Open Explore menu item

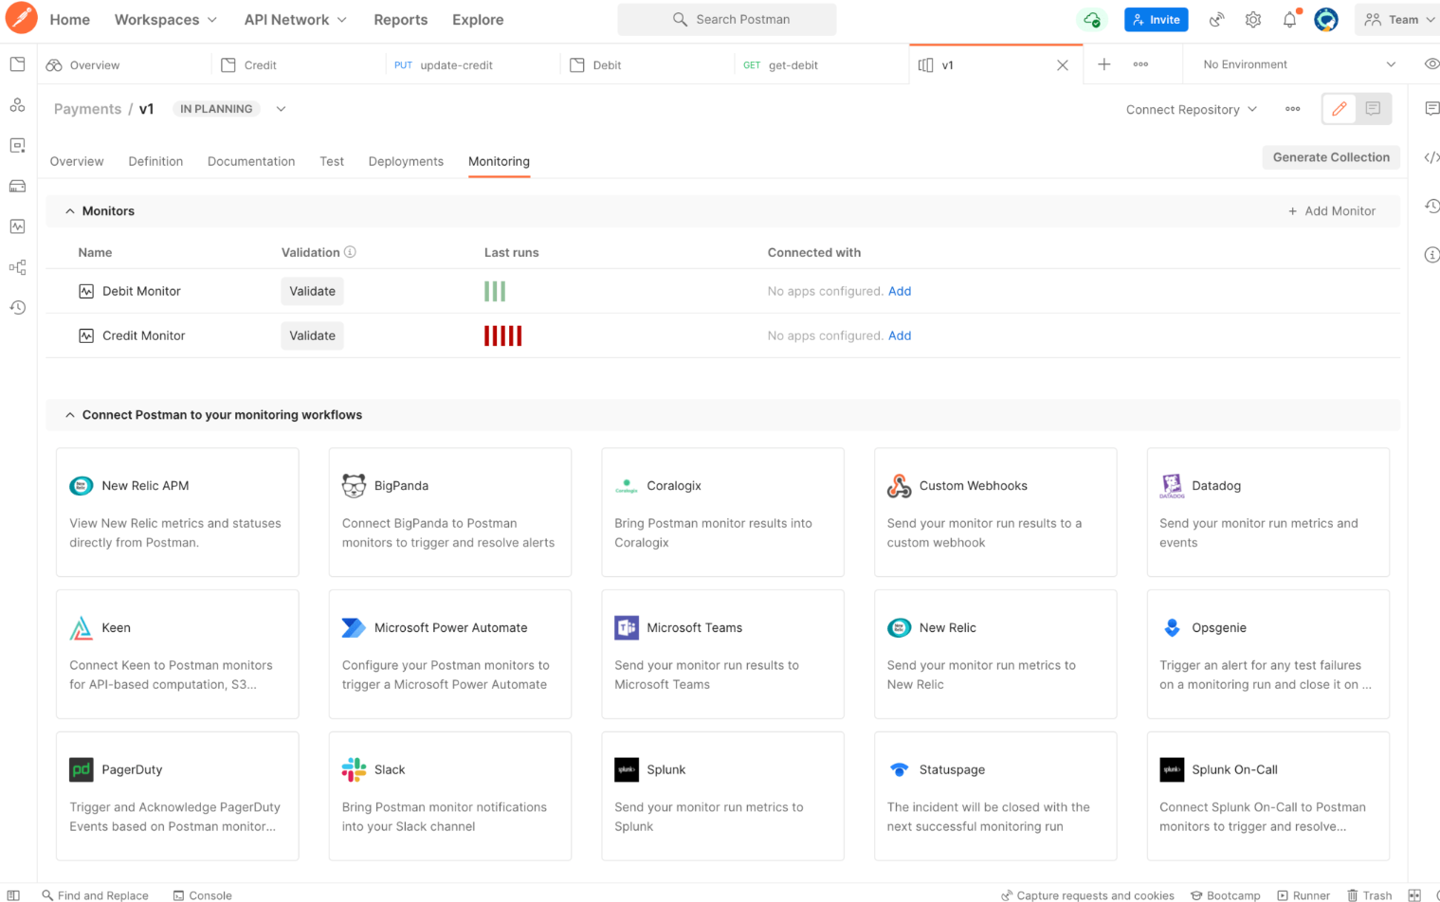click(478, 19)
